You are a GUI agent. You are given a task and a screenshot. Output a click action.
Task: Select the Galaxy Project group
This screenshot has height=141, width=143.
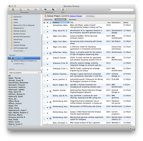24,58
